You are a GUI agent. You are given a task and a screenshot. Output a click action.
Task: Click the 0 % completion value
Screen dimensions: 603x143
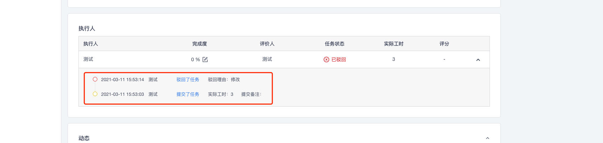195,59
